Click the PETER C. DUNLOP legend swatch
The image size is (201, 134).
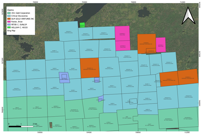[9, 24]
